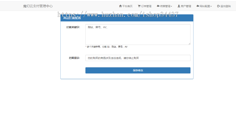Focus the 拦截关键字 keywords textarea

click(x=138, y=34)
